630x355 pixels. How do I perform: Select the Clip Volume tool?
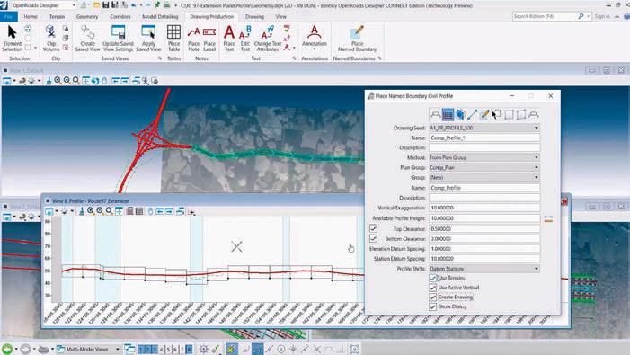[x=51, y=38]
